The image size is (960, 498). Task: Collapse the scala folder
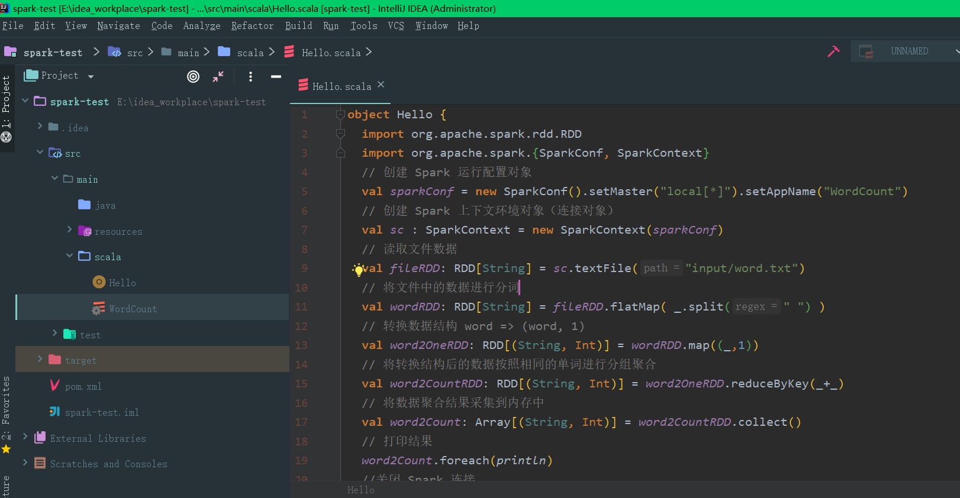(70, 256)
